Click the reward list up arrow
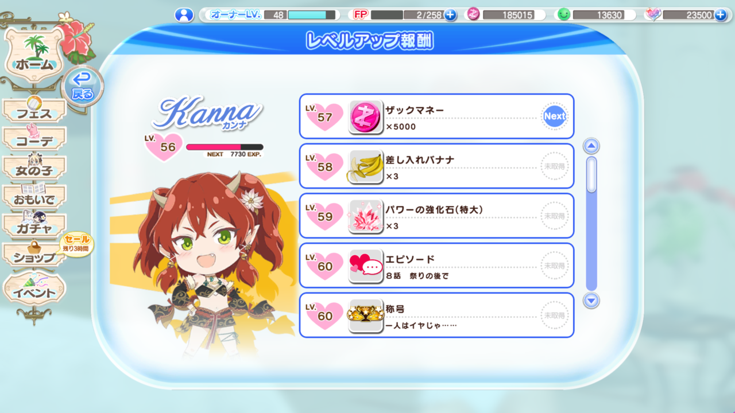 (591, 146)
